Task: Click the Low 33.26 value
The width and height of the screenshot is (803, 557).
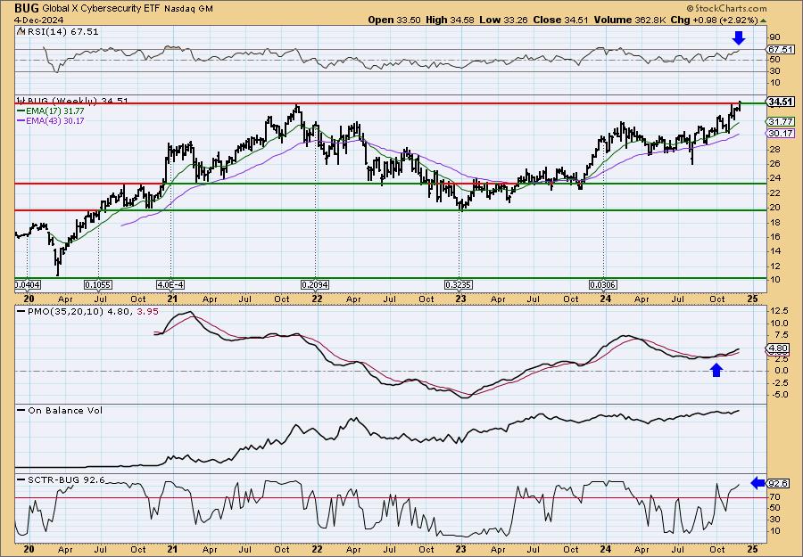Action: (503, 20)
